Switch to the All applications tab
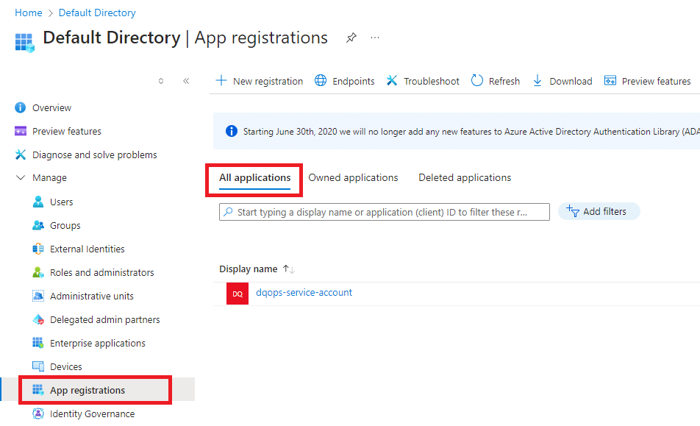 [255, 177]
